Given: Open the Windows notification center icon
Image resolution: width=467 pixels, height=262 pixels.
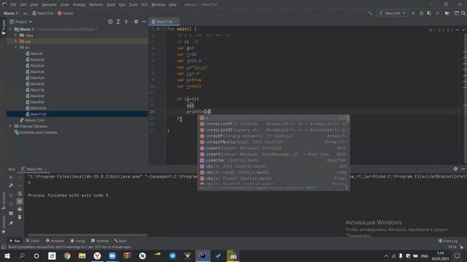Looking at the screenshot, I should tap(458, 256).
